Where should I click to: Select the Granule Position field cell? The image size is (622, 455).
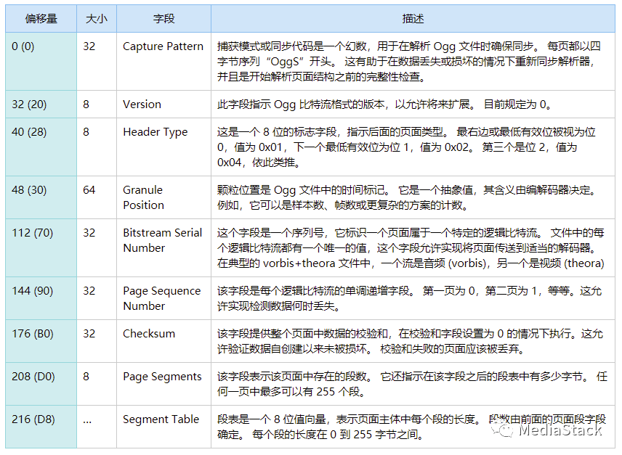pos(143,197)
